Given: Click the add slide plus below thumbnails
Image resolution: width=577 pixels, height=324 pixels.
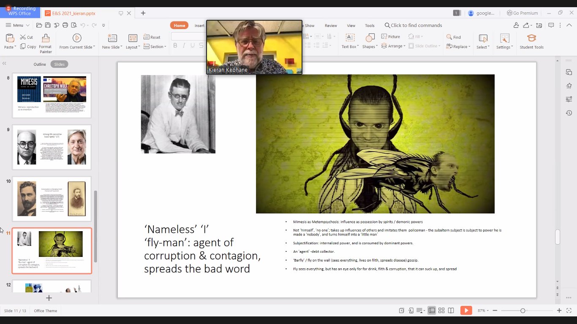Looking at the screenshot, I should point(49,298).
